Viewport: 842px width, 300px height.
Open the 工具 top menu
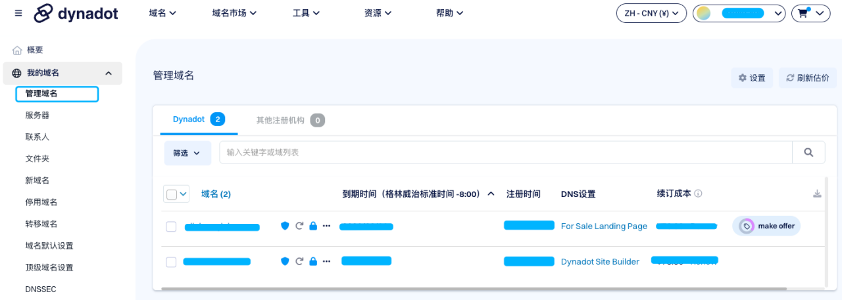tap(306, 12)
